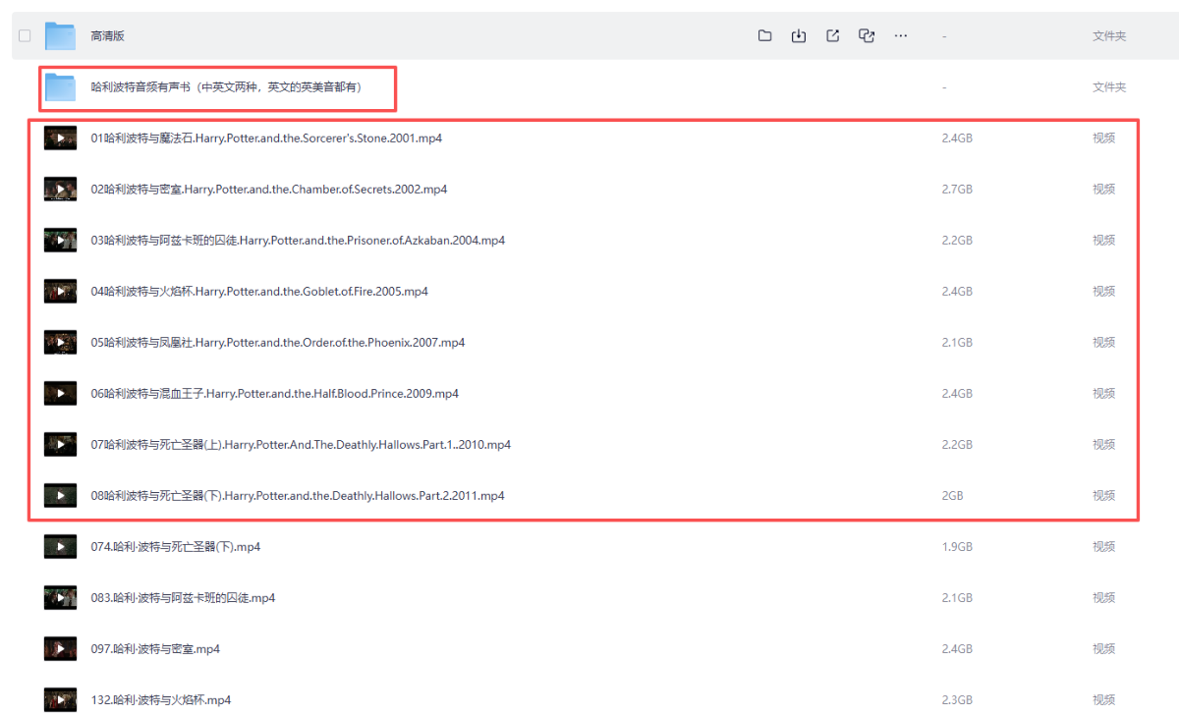Open Deathly Hallows Part 1 2010 file name

(x=301, y=445)
